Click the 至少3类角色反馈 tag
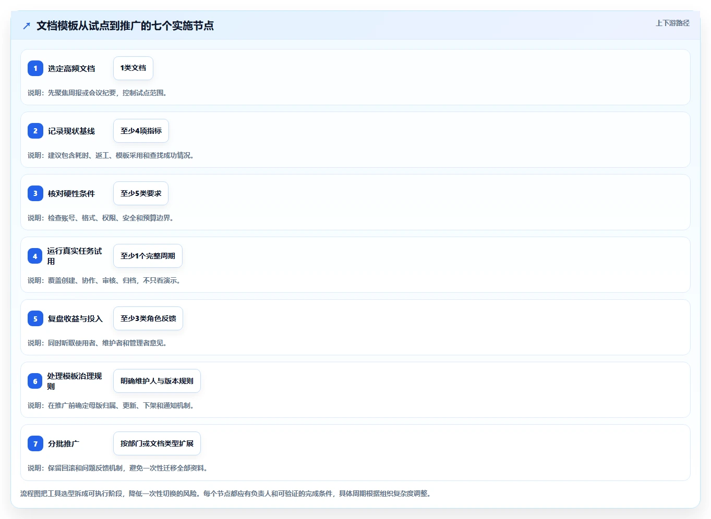Image resolution: width=711 pixels, height=519 pixels. point(148,318)
